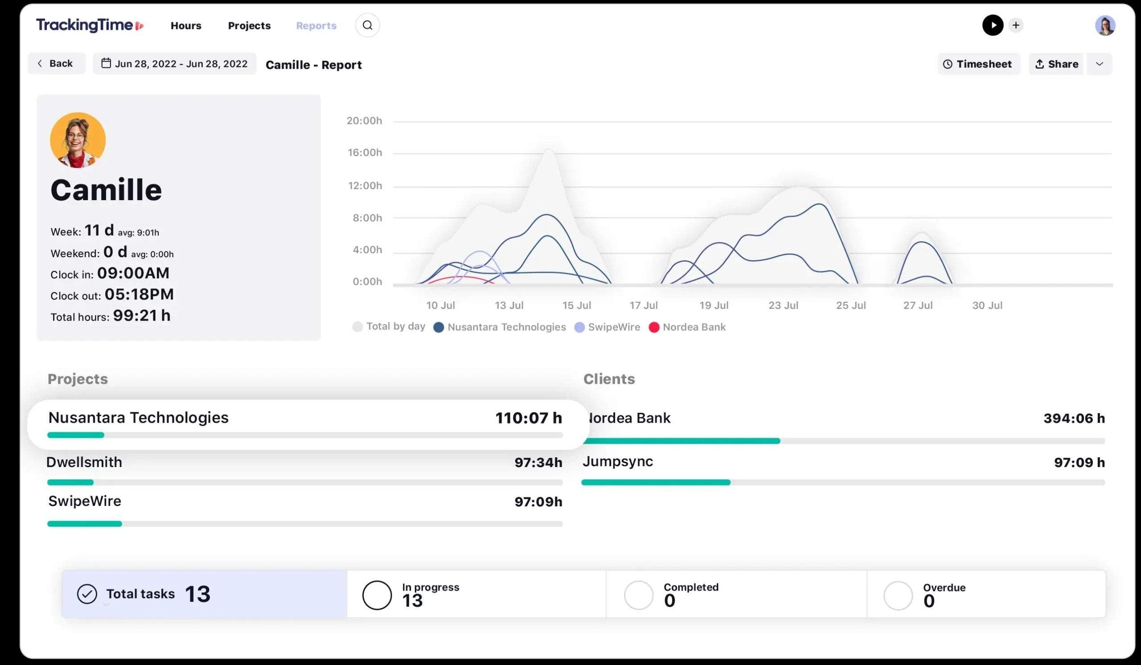Click the Share button
This screenshot has height=665, width=1141.
click(x=1055, y=64)
